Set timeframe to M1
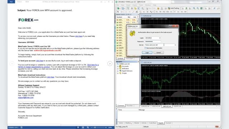 point(157,12)
